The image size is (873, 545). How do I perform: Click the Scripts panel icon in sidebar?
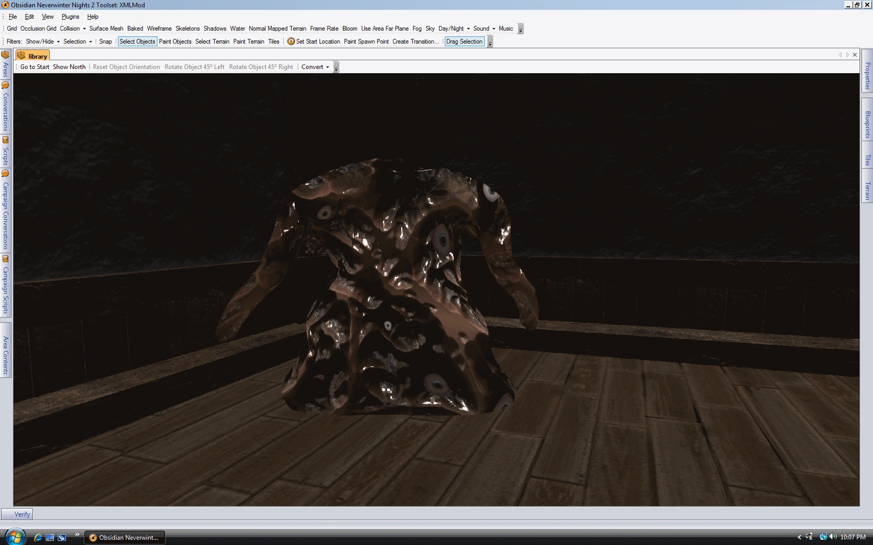pyautogui.click(x=5, y=140)
